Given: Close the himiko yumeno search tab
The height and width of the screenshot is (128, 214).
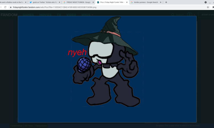Looking at the screenshot, I should [161, 2].
